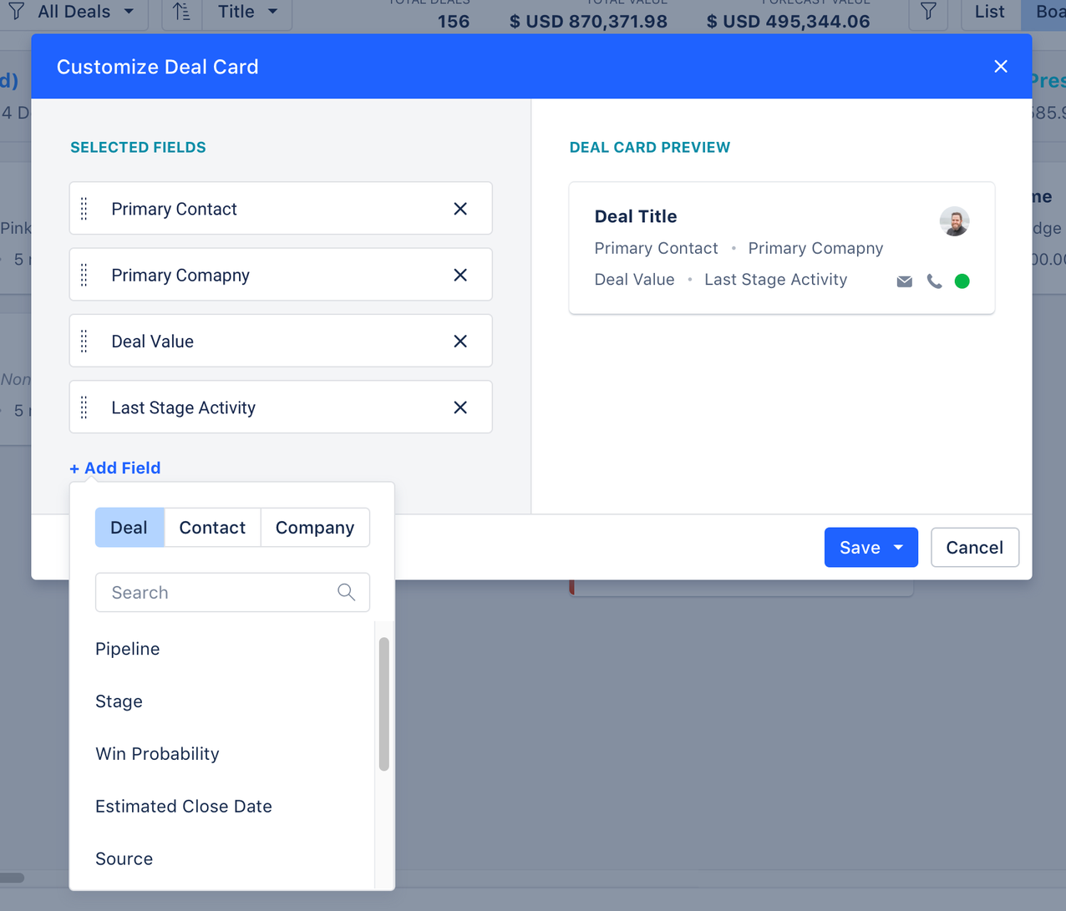Click the total value $ USD 870,371.98
This screenshot has height=911, width=1066.
[588, 21]
